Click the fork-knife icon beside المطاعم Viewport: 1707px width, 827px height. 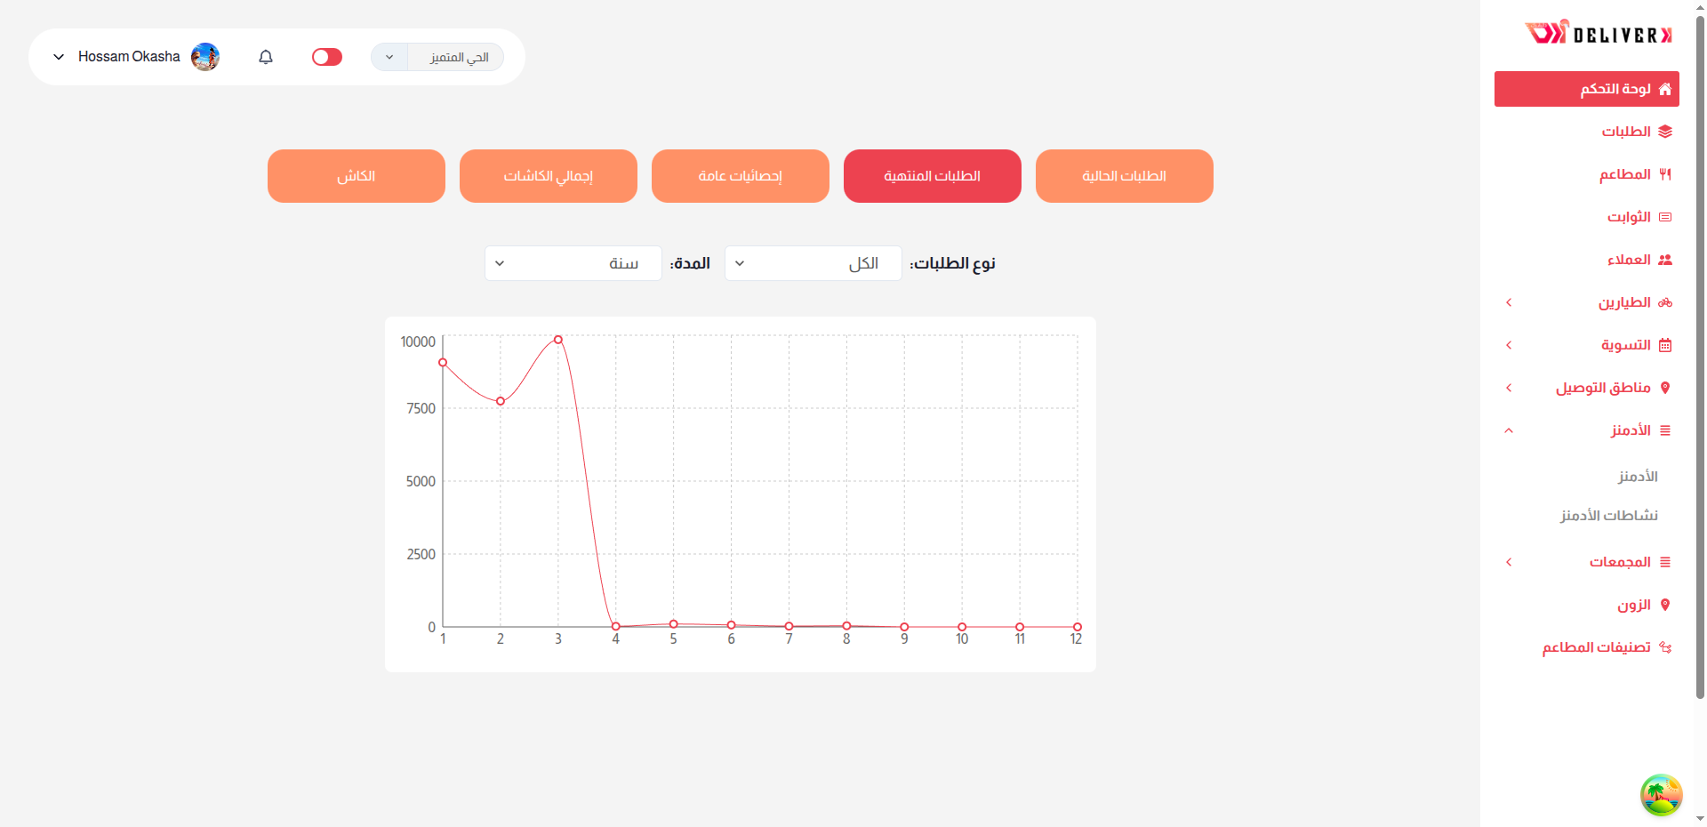[1665, 174]
